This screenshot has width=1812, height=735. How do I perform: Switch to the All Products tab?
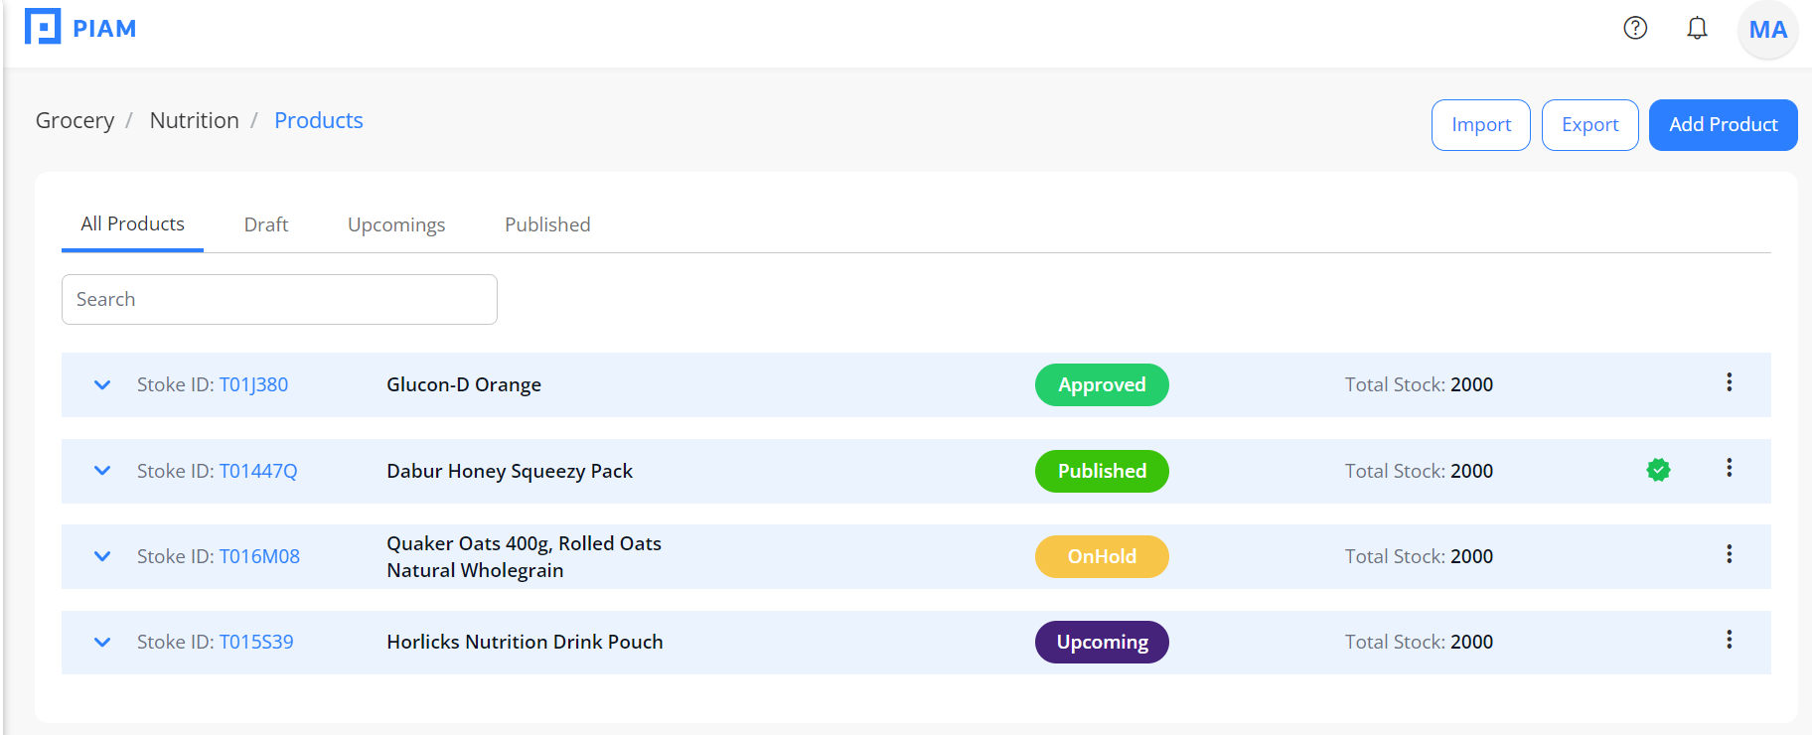pos(132,224)
